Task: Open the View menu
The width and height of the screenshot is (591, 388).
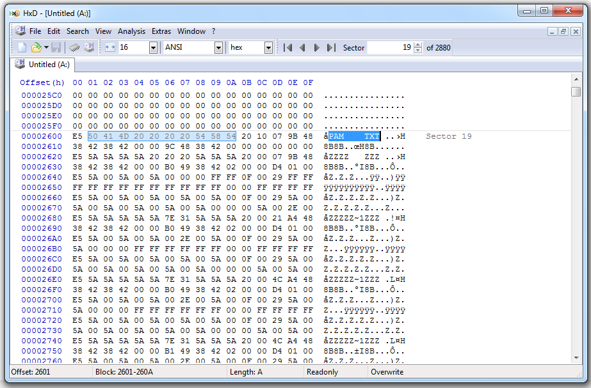Action: click(103, 31)
